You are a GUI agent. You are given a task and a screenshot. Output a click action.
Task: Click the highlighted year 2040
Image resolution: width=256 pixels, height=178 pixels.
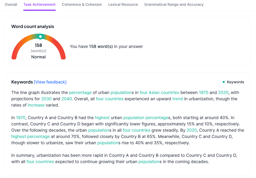coord(66,99)
